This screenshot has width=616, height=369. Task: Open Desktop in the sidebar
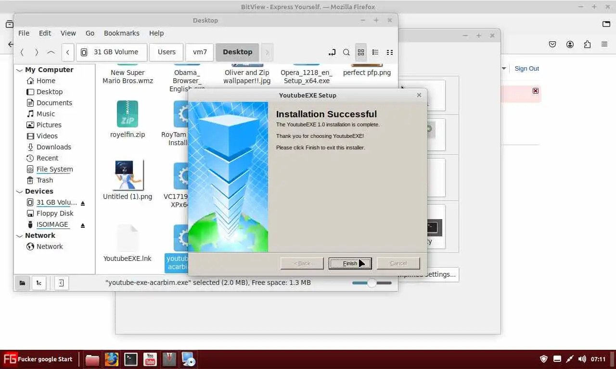pos(50,92)
